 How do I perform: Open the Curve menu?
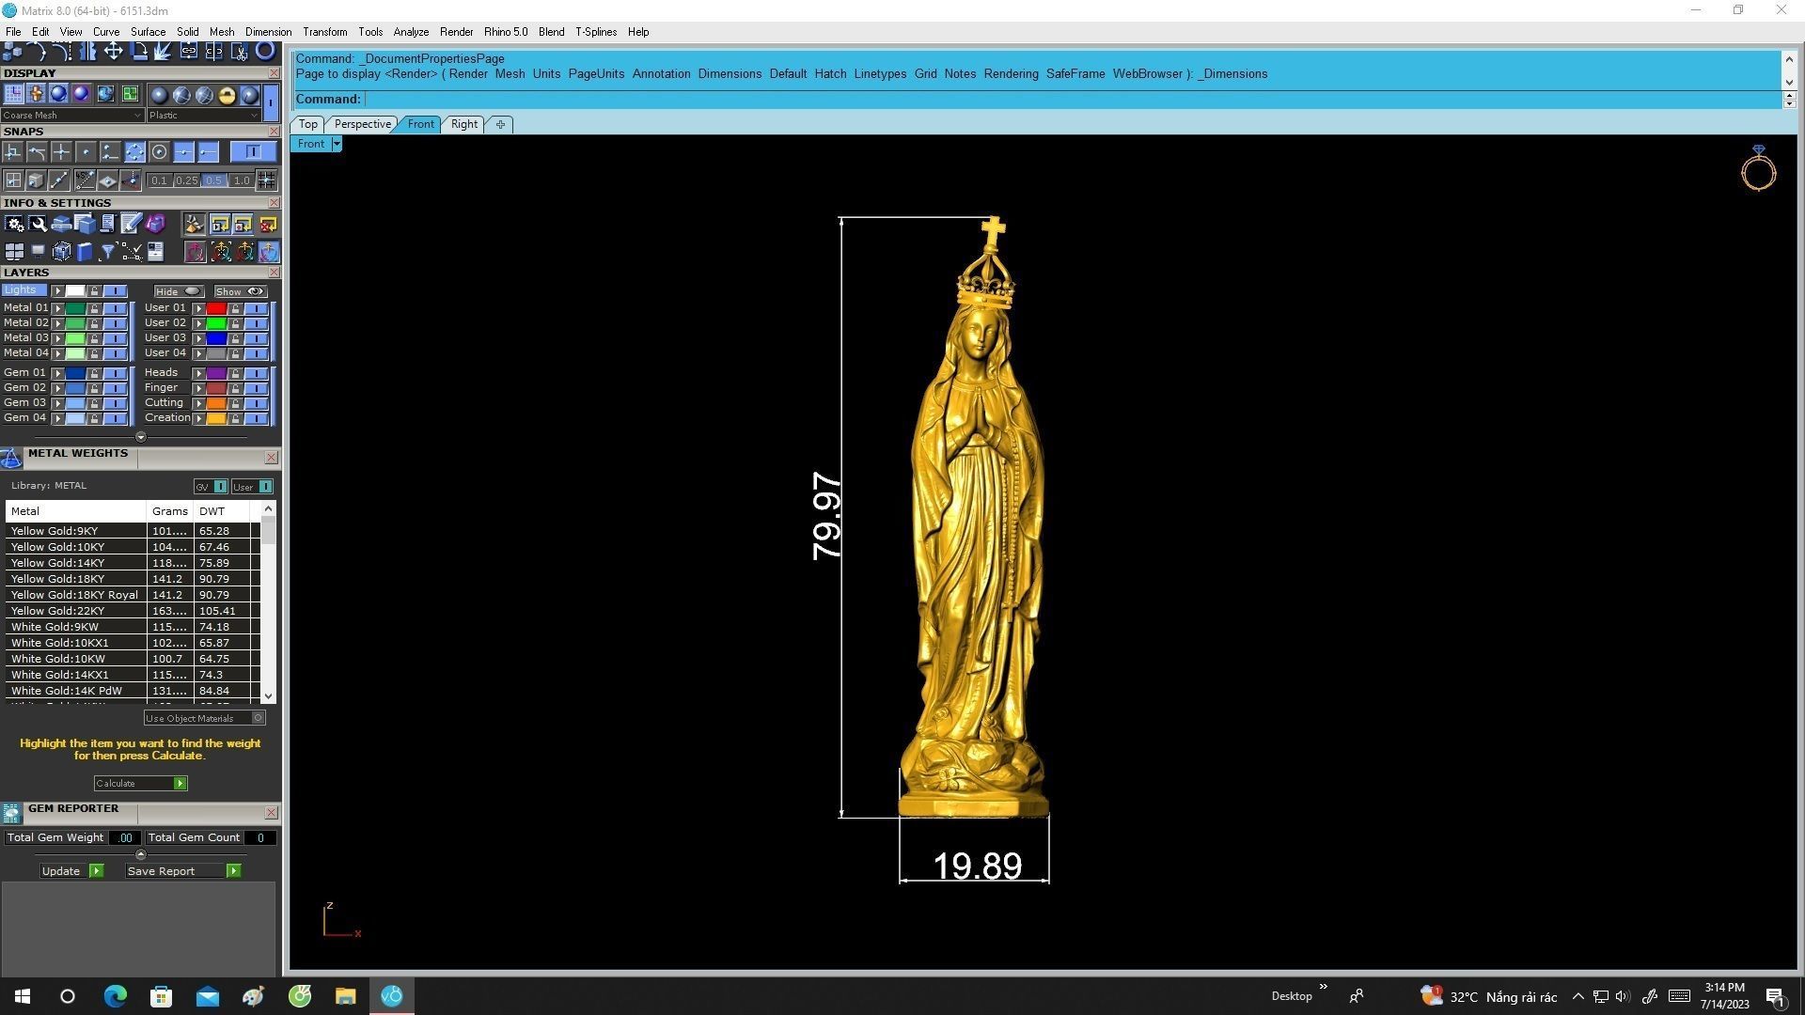(106, 32)
